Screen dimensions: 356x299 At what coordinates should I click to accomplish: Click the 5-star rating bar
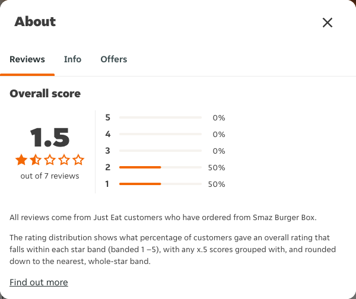(160, 117)
